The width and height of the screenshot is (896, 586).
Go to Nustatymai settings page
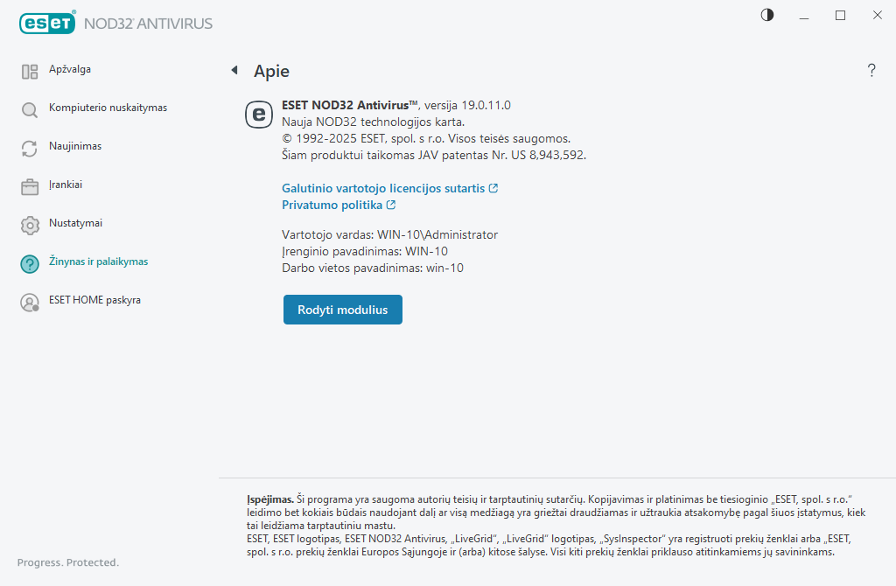coord(75,223)
